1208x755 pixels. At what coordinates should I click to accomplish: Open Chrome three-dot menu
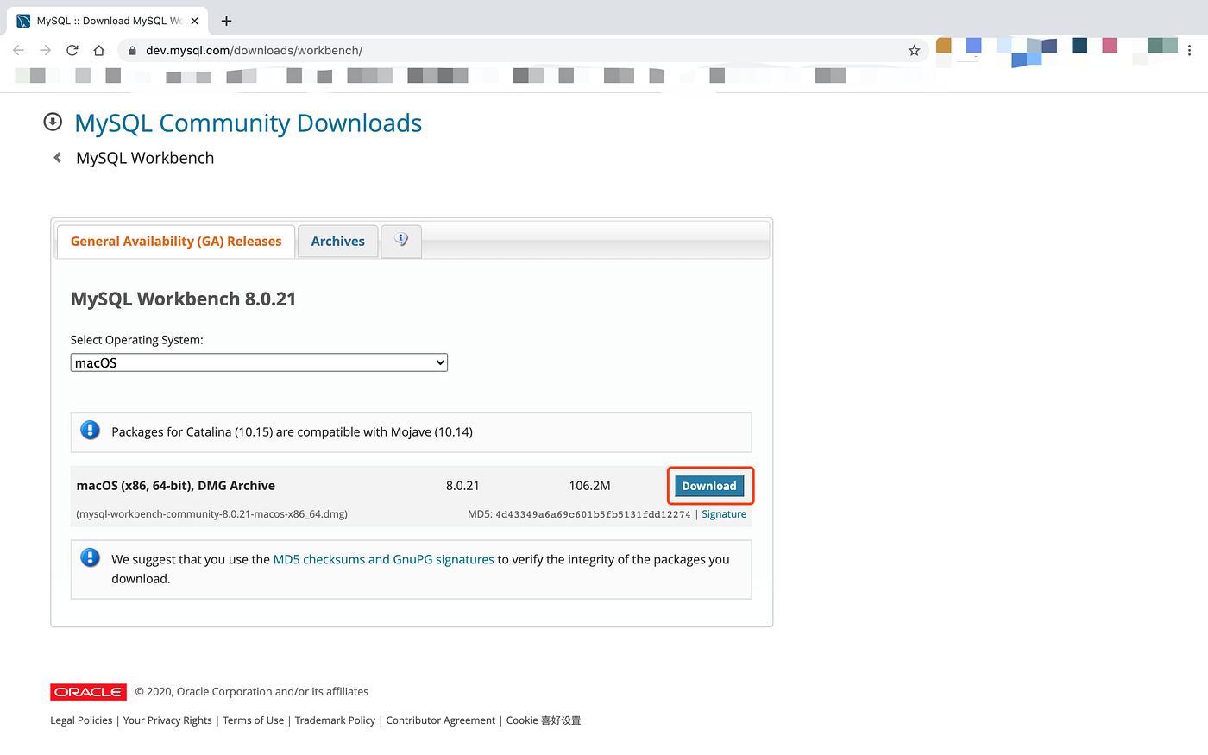(x=1190, y=50)
